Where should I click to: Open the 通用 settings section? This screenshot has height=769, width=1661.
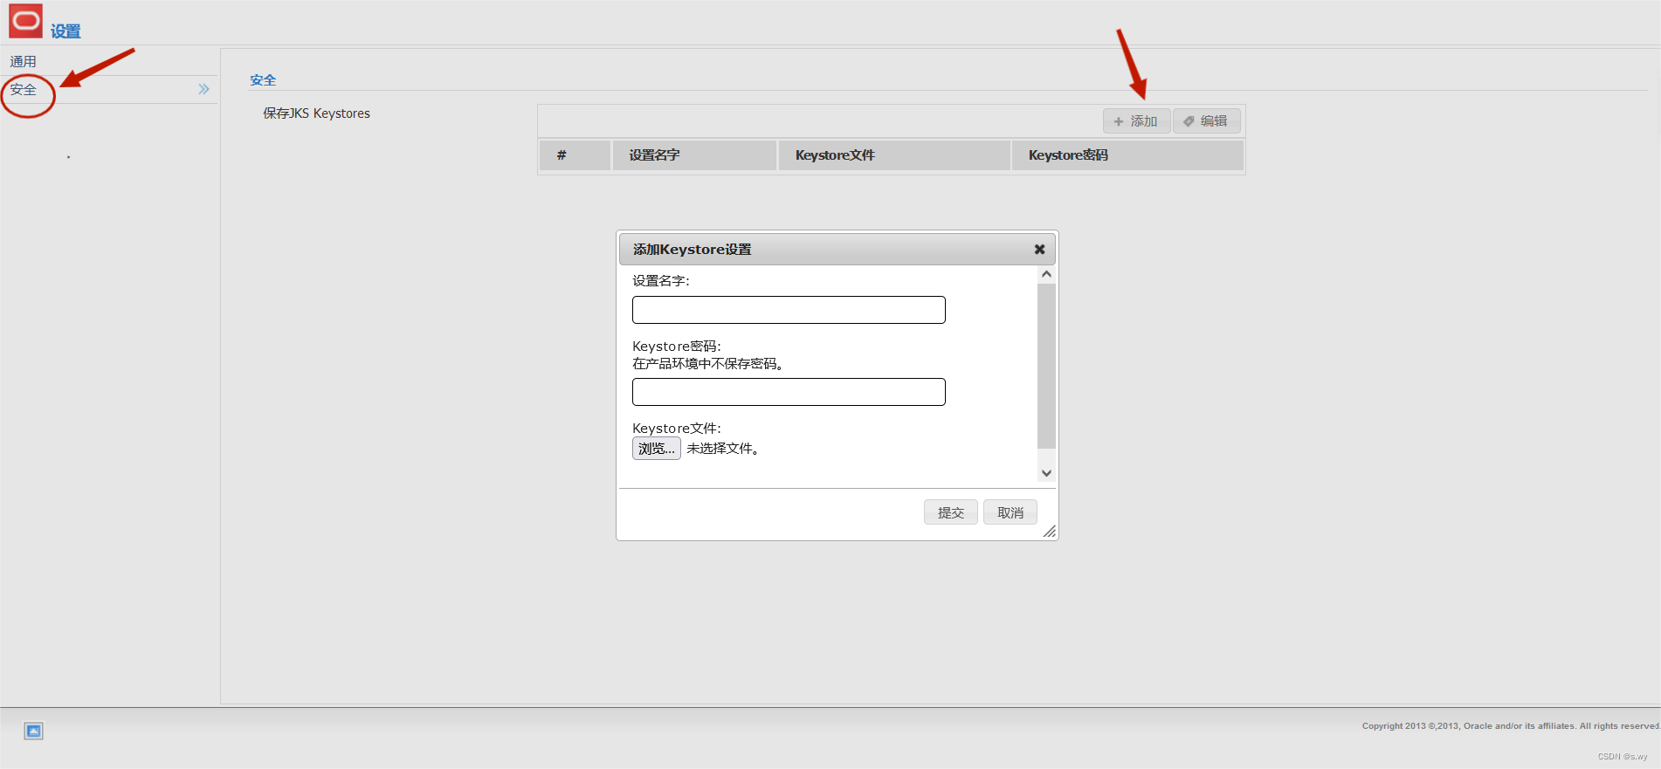point(24,61)
